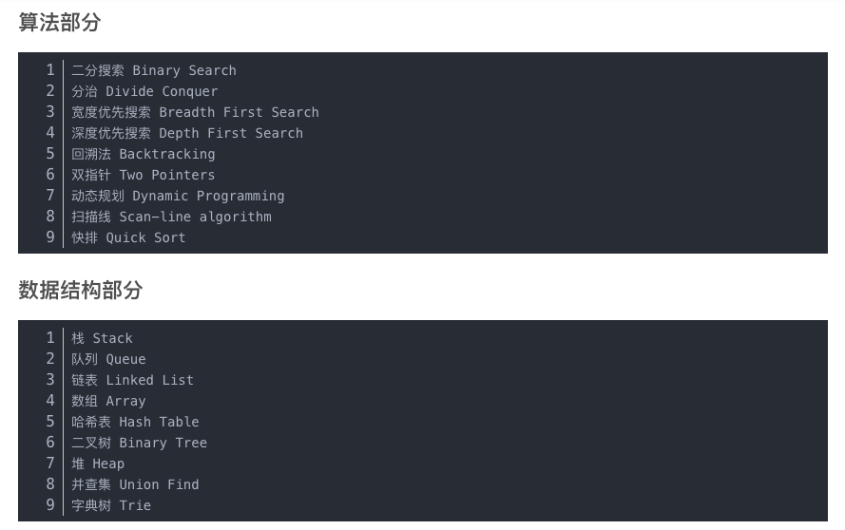The image size is (845, 530).
Task: Click the Hash Table line
Action: click(x=135, y=422)
